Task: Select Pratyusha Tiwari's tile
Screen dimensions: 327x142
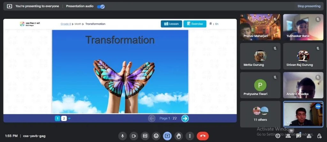Action: tap(260, 85)
